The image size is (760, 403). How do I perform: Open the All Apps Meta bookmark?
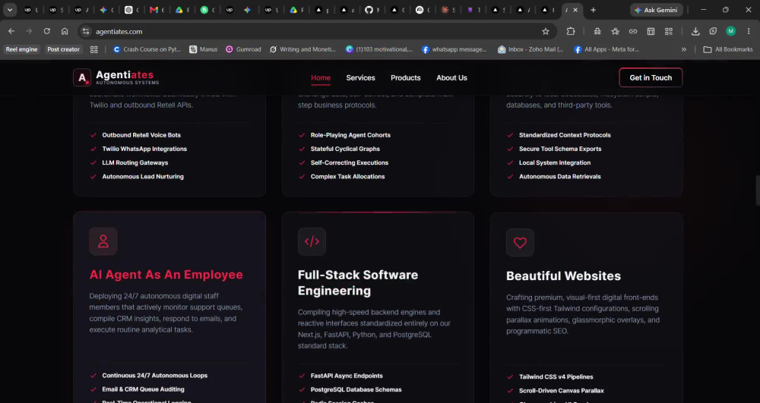pyautogui.click(x=606, y=49)
